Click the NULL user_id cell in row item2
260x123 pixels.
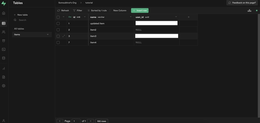click(x=157, y=30)
